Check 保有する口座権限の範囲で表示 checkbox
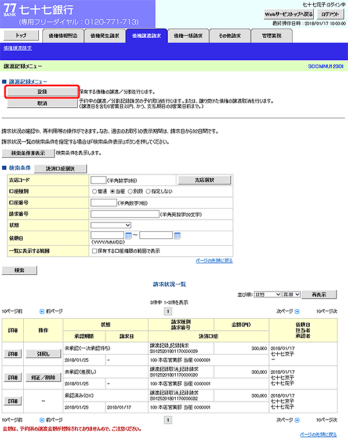The image size is (348, 441). pyautogui.click(x=95, y=251)
